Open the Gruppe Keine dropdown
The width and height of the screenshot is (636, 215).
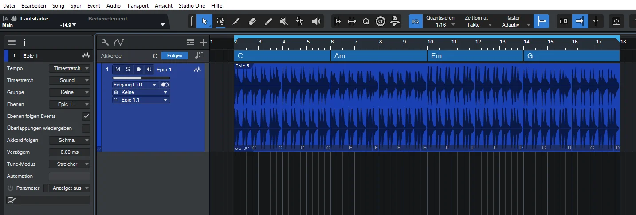(69, 93)
